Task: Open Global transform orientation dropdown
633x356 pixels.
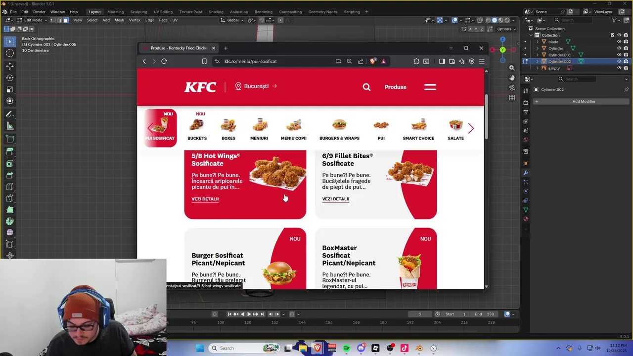Action: pyautogui.click(x=232, y=20)
